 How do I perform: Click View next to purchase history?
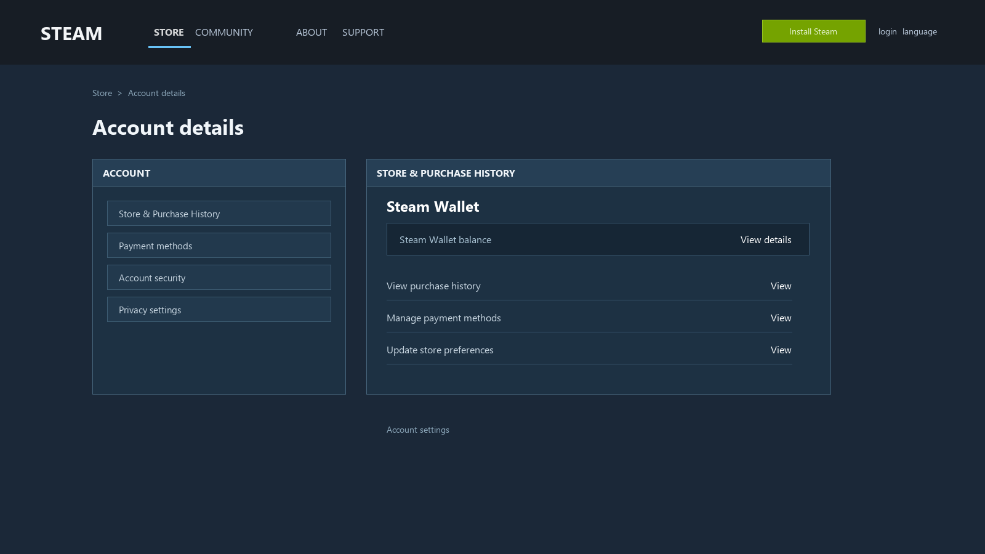[x=781, y=286]
